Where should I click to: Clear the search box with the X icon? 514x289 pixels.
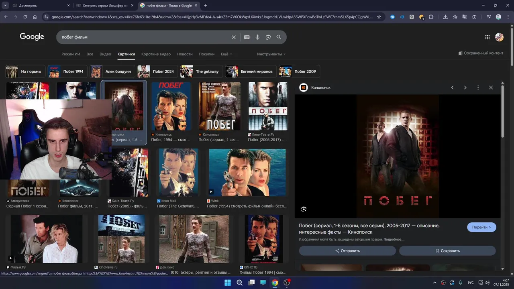234,37
